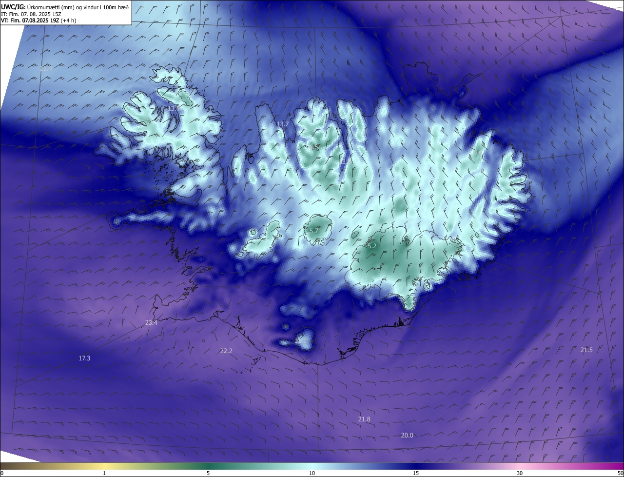Click the legend tick labeled 50

click(x=620, y=473)
